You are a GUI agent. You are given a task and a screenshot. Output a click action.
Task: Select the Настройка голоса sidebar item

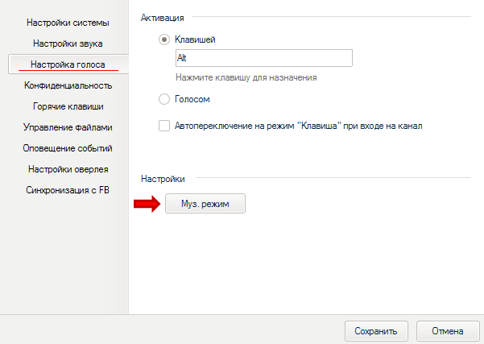(x=68, y=64)
